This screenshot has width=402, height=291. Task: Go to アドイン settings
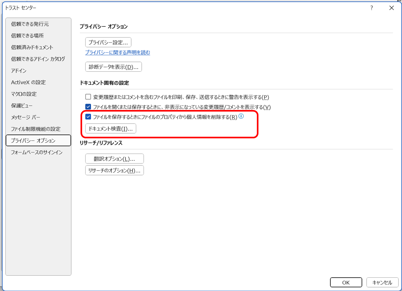click(38, 71)
